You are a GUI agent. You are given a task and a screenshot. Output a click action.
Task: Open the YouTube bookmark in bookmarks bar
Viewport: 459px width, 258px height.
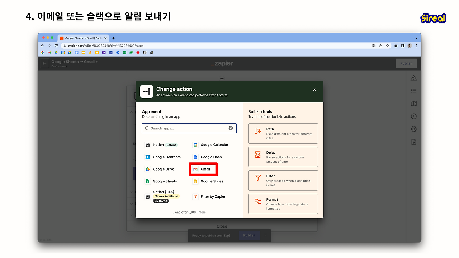[x=138, y=53]
